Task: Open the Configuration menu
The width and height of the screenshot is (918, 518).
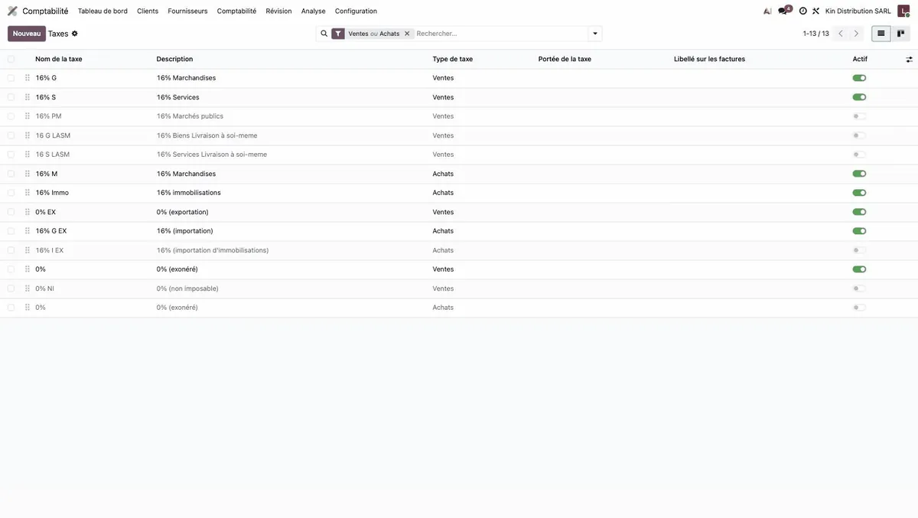Action: coord(356,11)
